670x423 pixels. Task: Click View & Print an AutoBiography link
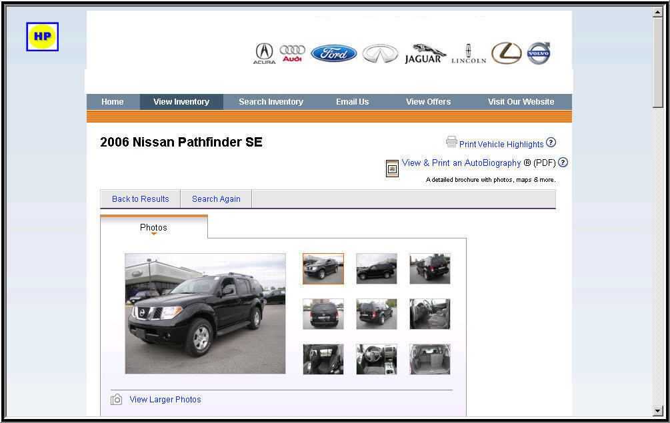461,163
